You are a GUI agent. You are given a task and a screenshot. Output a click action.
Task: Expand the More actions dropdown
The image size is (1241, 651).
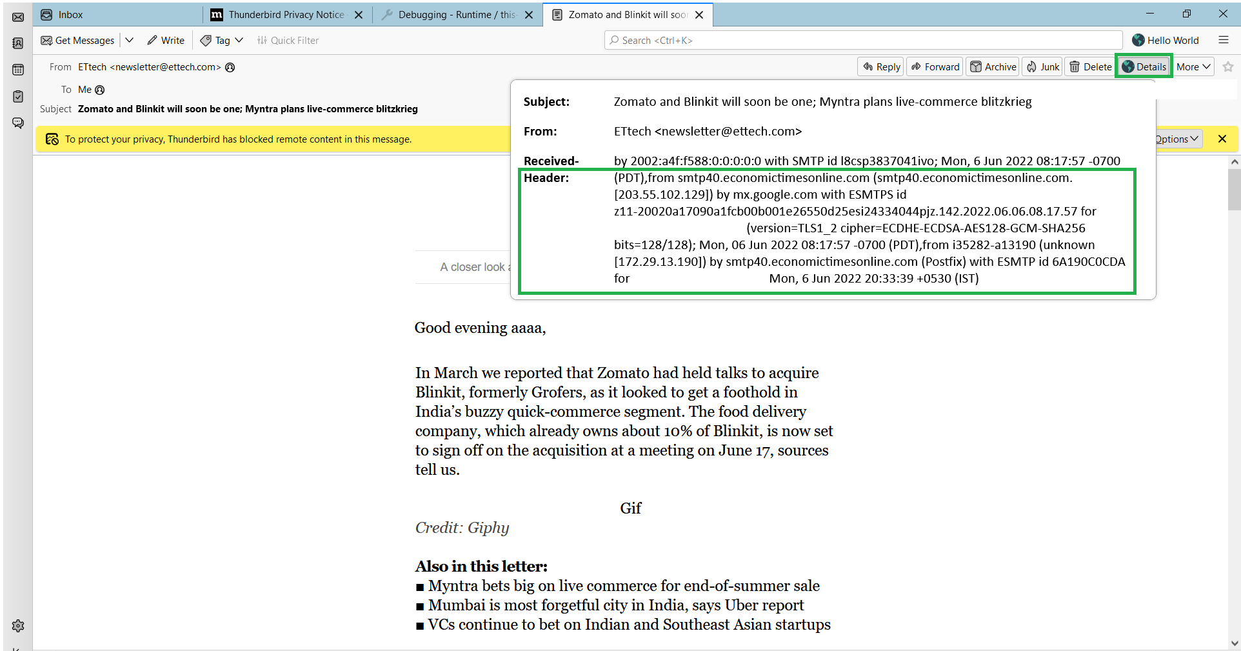[1193, 66]
